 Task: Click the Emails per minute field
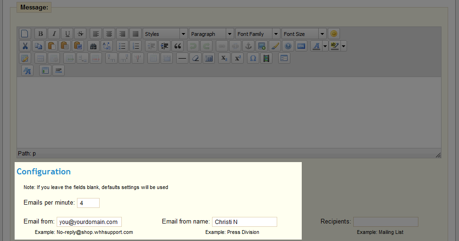pyautogui.click(x=88, y=203)
